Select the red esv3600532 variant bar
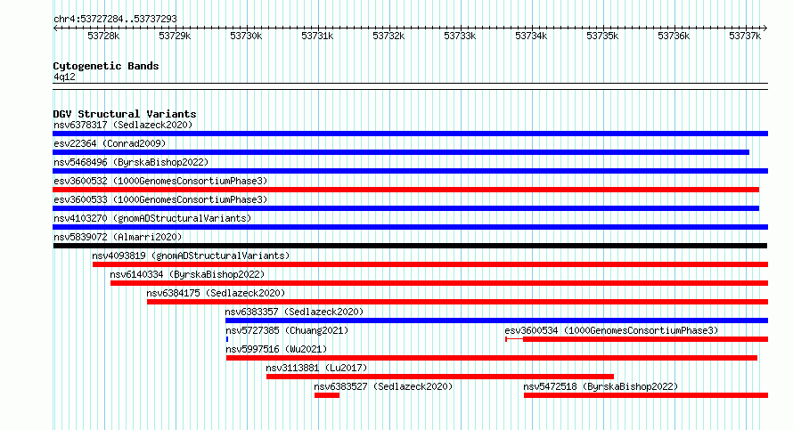Viewport: 793px width, 430px height. pyautogui.click(x=405, y=190)
